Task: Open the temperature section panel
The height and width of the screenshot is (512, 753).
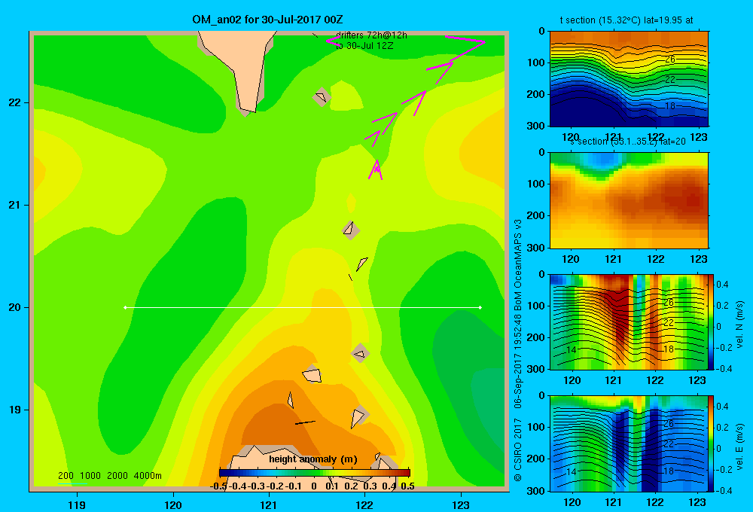Action: pos(629,79)
